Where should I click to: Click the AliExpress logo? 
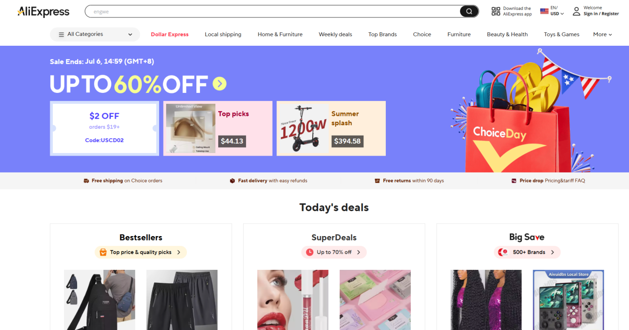44,11
